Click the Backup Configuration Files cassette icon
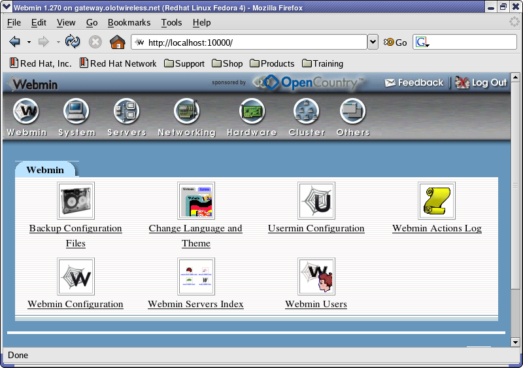 (76, 201)
